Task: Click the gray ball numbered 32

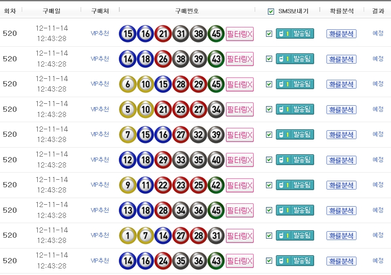Action: pyautogui.click(x=198, y=134)
